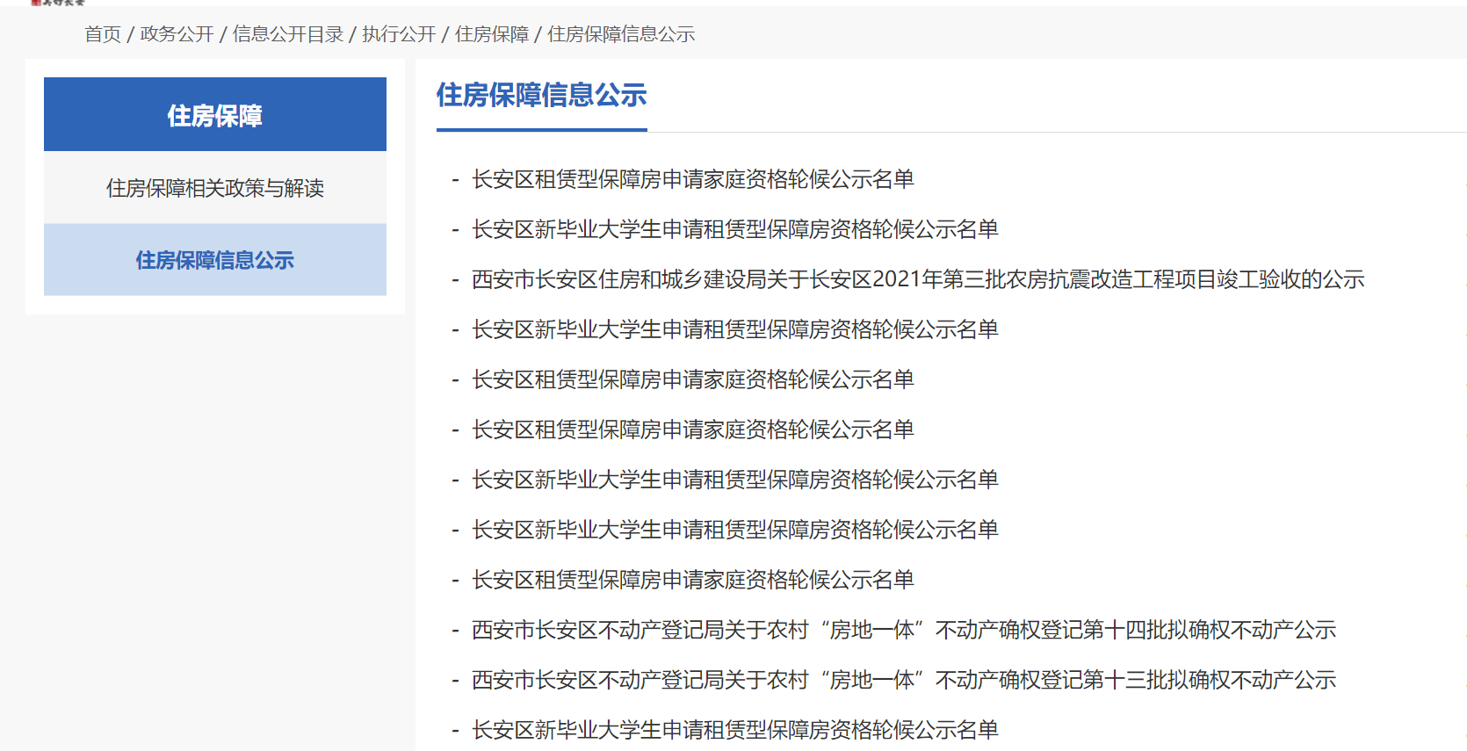Screen dimensions: 1467x751
Task: Open the 第十四批拟确权不动产公示 notice
Action: pos(904,630)
